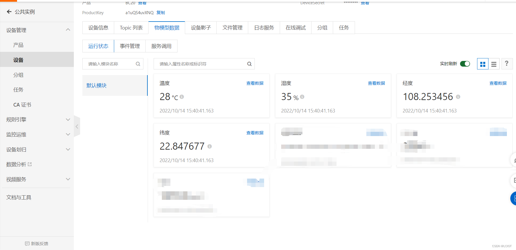Open the 设备信息 tab
The height and width of the screenshot is (250, 516).
tap(98, 27)
